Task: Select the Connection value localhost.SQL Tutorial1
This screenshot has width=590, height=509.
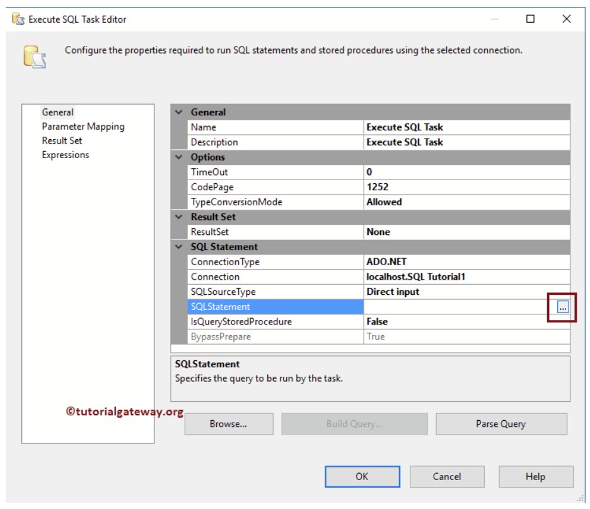Action: (x=466, y=277)
